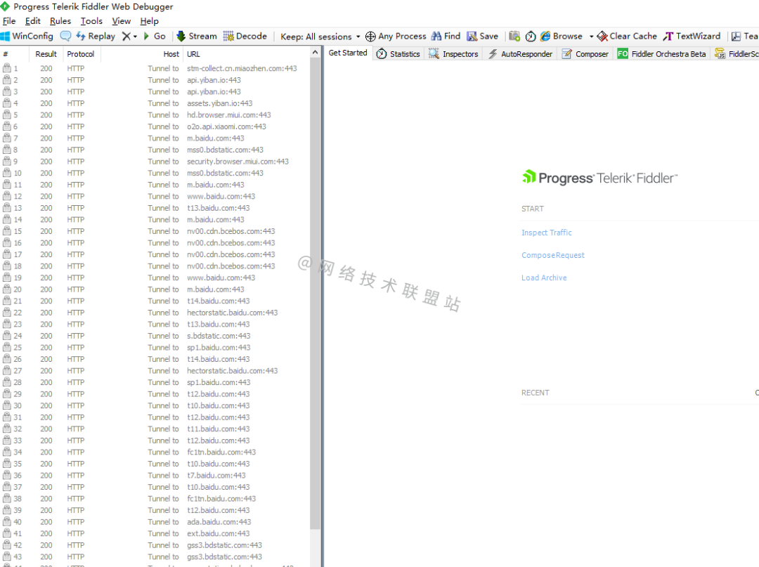759x567 pixels.
Task: Click the WinConfig toolbar button
Action: (27, 37)
